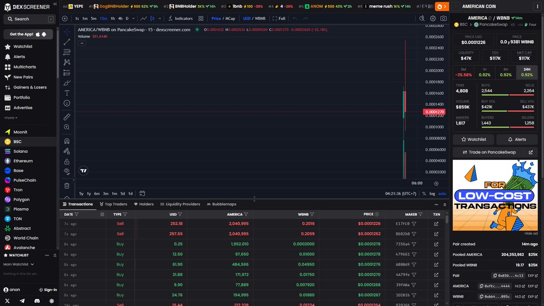Screen dimensions: 544x306
Task: Activate the magnet mode tool
Action: (x=67, y=141)
